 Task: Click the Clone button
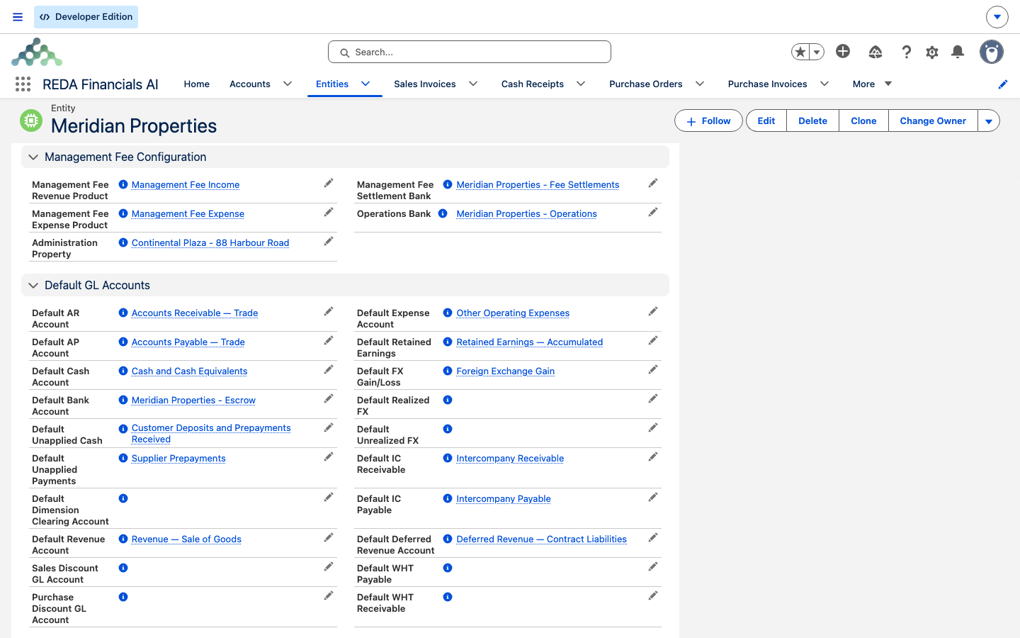click(863, 121)
